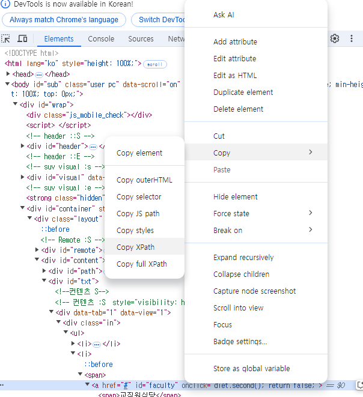Open the DevTools three-dot menu
This screenshot has width=363, height=397.
(x=352, y=38)
